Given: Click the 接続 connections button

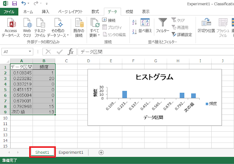Looking at the screenshot, I should [x=109, y=20].
